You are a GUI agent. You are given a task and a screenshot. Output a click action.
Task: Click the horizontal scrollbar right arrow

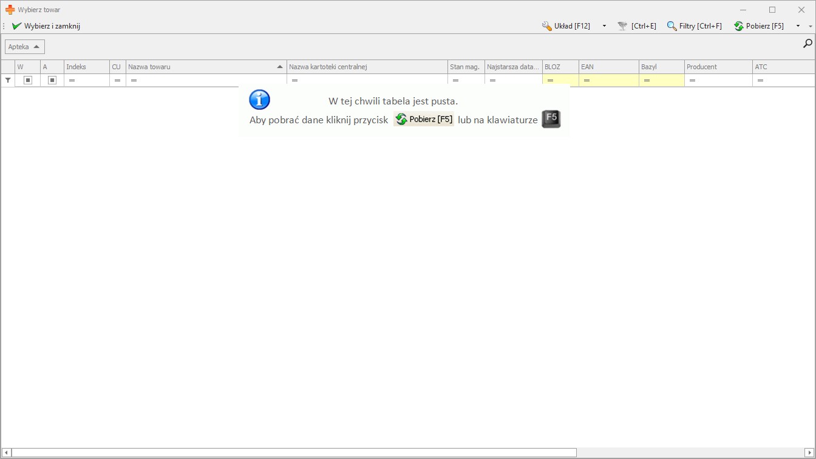[808, 452]
